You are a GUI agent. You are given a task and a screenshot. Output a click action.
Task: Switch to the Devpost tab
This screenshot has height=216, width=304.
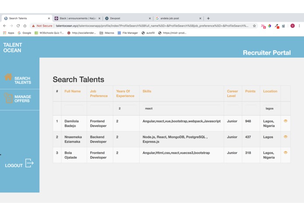[128, 18]
